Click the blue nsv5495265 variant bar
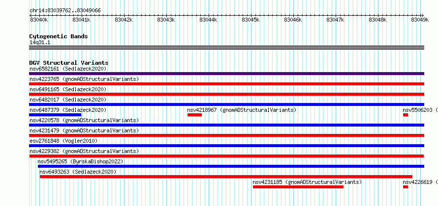 [231, 166]
